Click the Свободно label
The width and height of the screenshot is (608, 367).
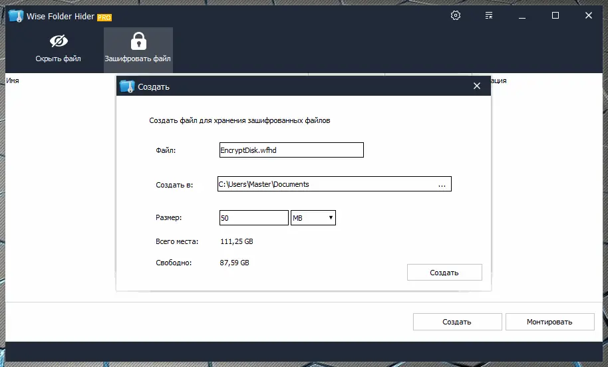coord(174,263)
